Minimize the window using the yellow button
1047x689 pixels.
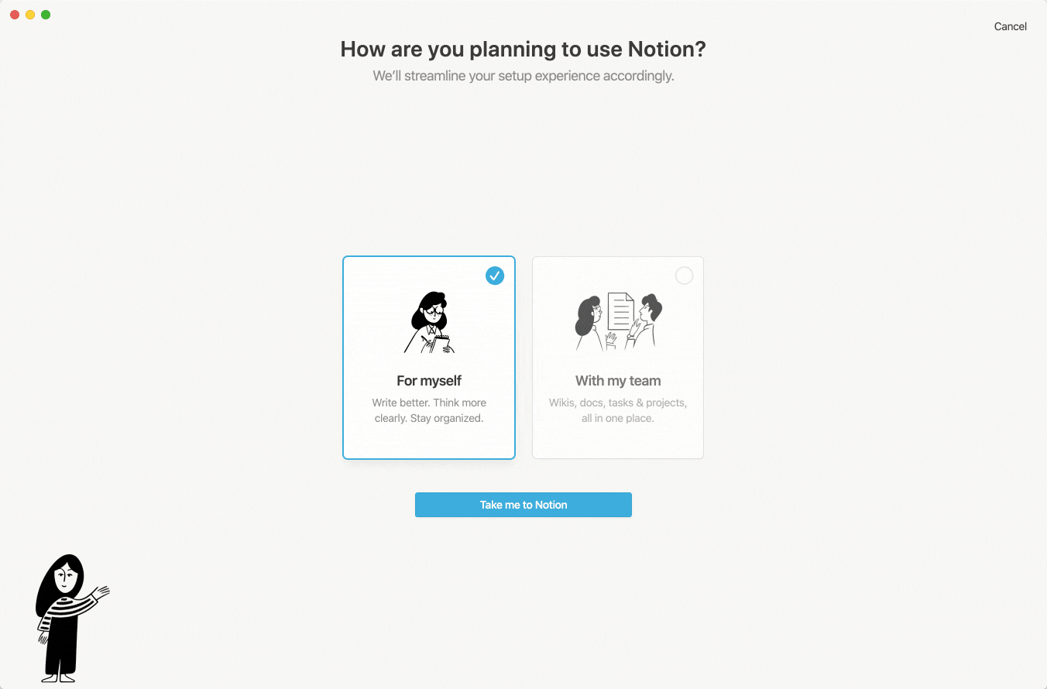coord(30,15)
